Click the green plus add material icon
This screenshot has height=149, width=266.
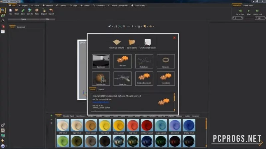tap(52, 116)
